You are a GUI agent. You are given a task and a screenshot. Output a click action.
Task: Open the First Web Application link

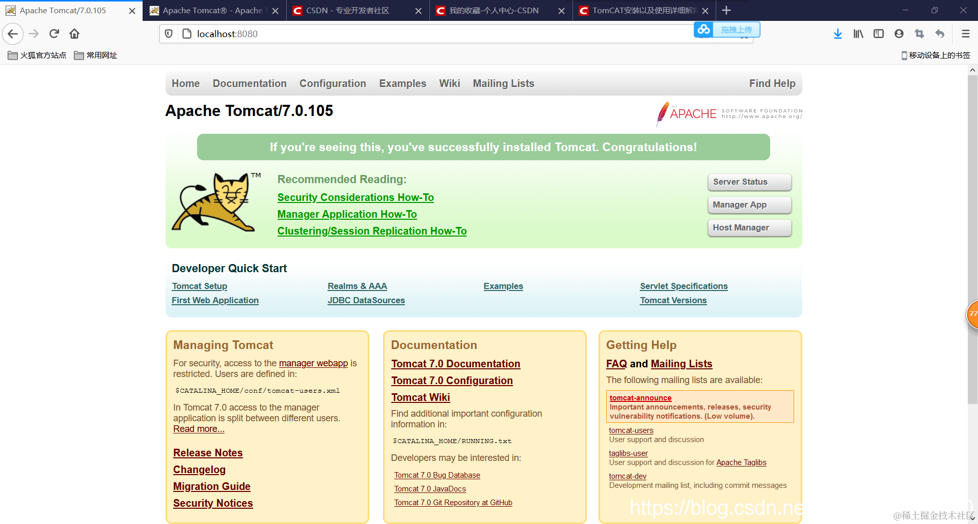pos(215,300)
